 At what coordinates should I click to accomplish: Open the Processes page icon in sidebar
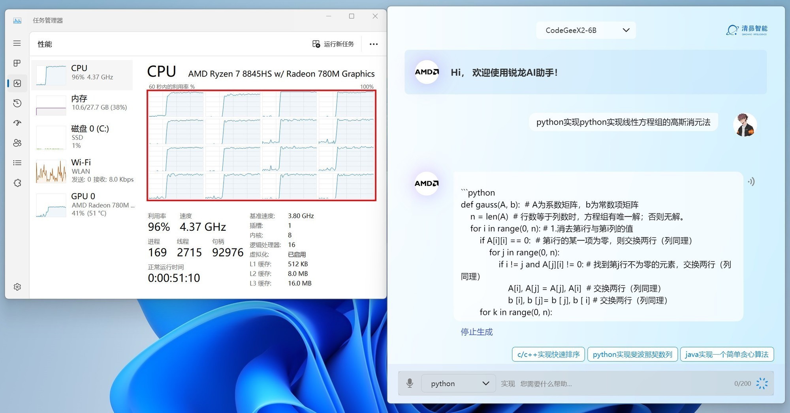coord(17,63)
